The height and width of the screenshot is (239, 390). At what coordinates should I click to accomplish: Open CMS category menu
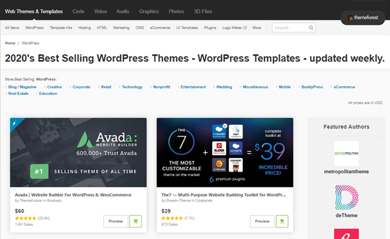pyautogui.click(x=140, y=28)
